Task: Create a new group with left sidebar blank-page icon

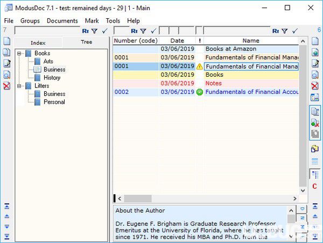Action: (x=7, y=41)
